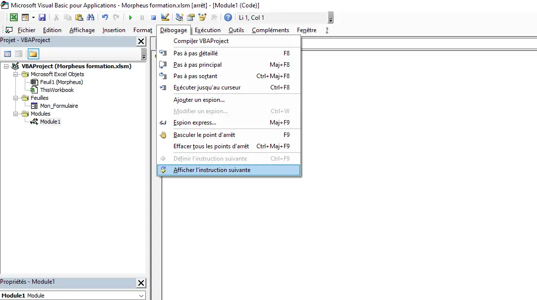Close the open Débogage menu
The width and height of the screenshot is (537, 300).
tap(173, 30)
